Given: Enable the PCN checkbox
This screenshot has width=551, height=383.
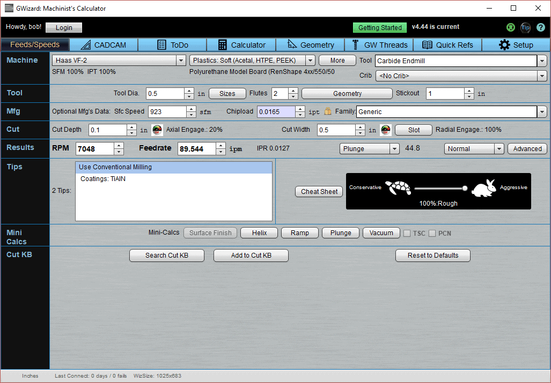Looking at the screenshot, I should coord(431,233).
